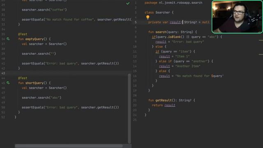Click the query.isBlank() condition line
The height and width of the screenshot is (148, 263).
pyautogui.click(x=187, y=37)
